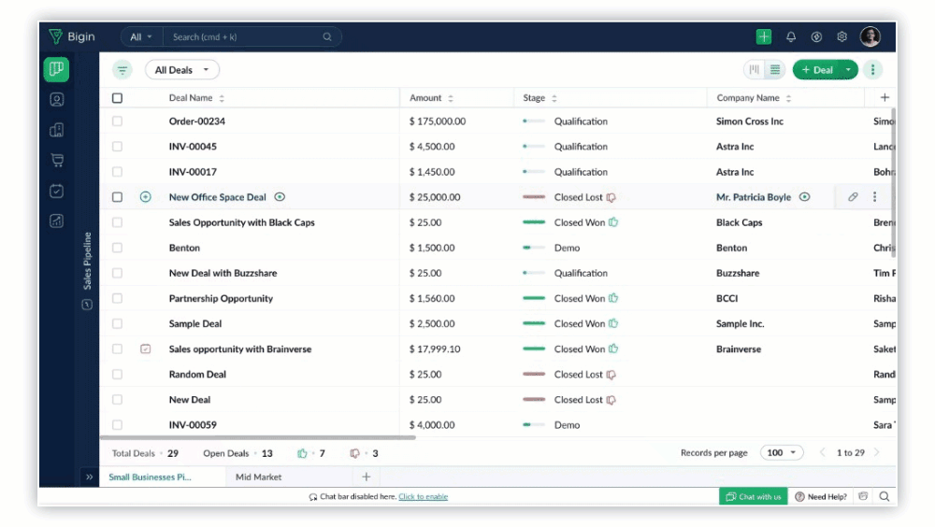Open the filter icon beside All Deals

[122, 70]
